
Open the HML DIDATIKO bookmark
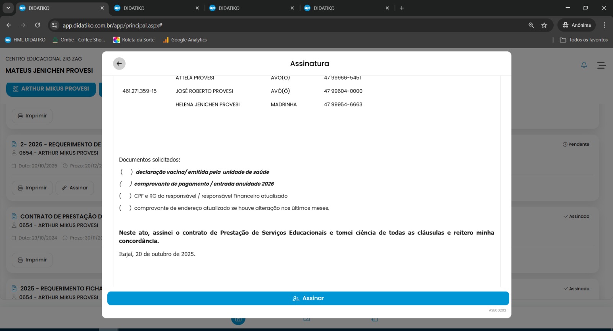pos(25,40)
